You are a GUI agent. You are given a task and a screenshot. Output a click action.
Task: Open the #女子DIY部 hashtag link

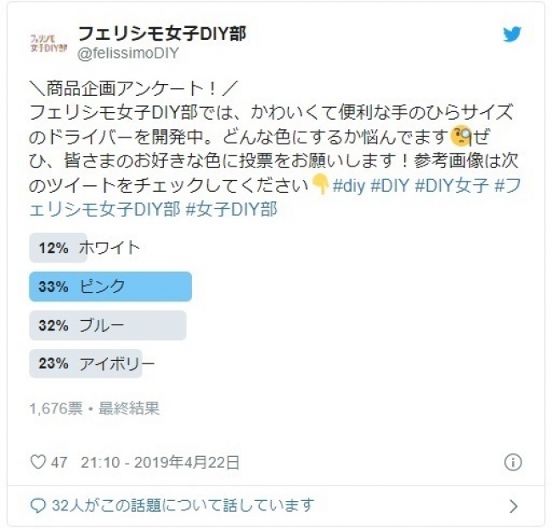click(231, 209)
